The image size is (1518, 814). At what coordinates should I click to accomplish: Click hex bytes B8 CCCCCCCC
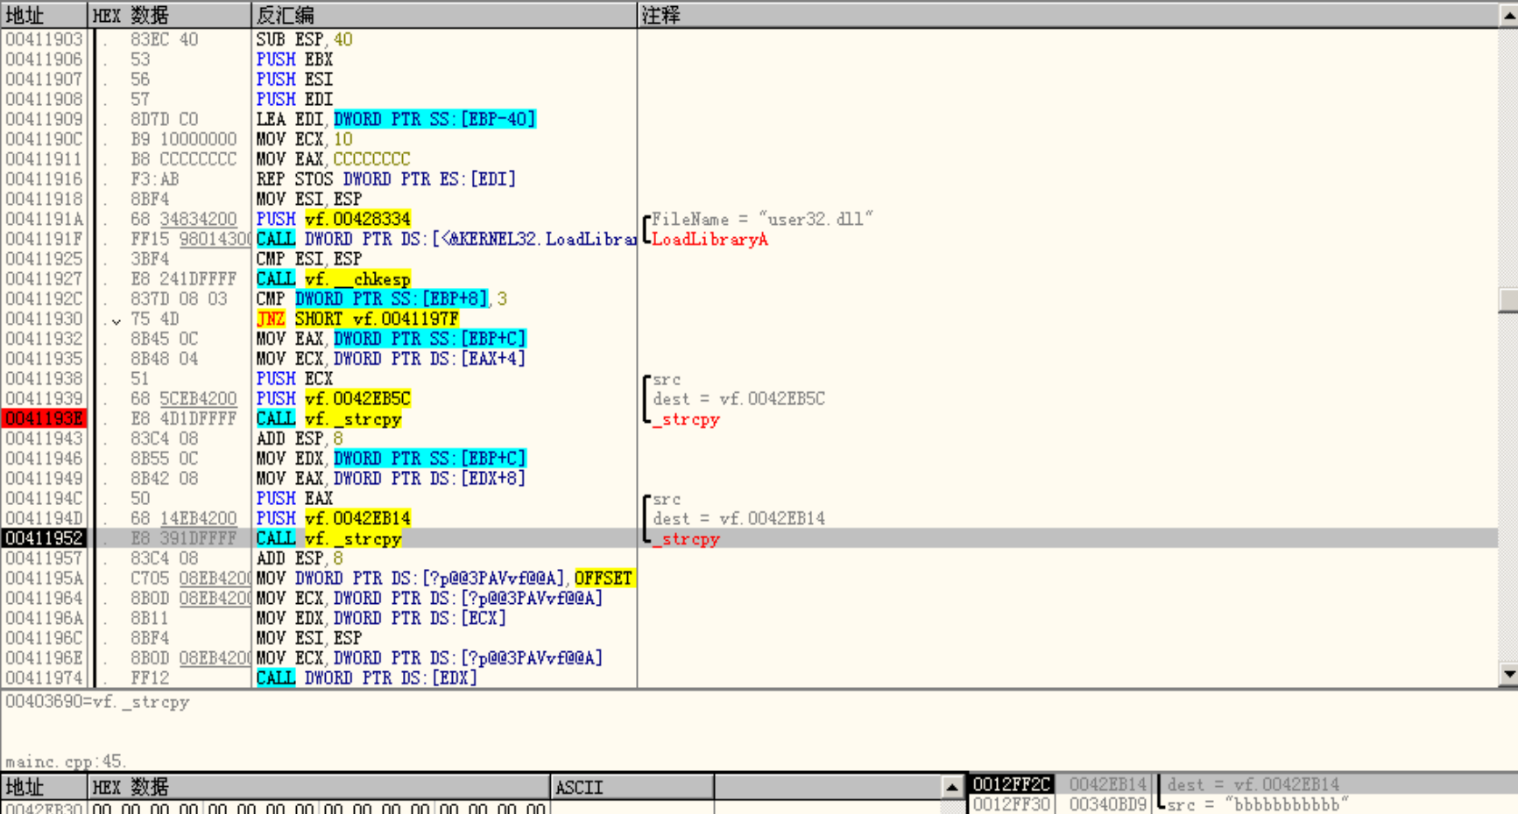click(183, 159)
